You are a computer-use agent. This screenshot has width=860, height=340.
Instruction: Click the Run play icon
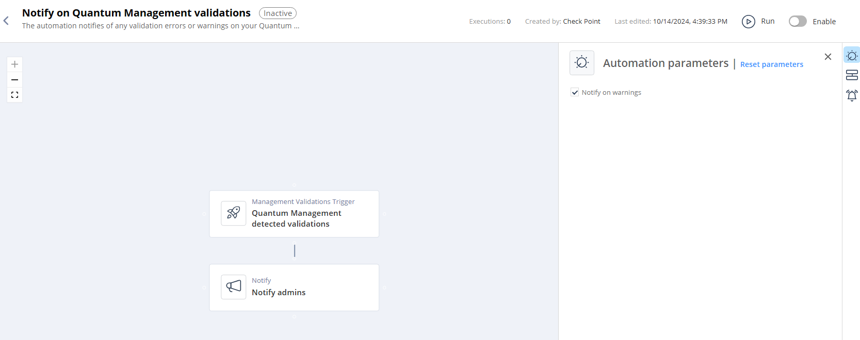[748, 22]
